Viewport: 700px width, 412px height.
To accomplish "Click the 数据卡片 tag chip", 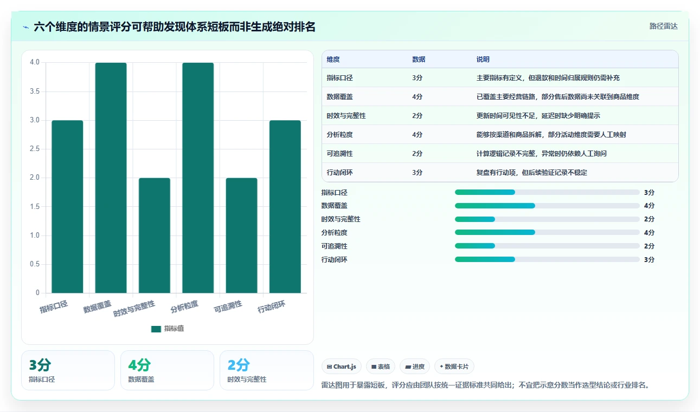I will pyautogui.click(x=454, y=367).
